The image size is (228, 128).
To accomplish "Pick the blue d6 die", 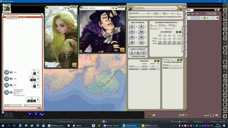I will pyautogui.click(x=36, y=114).
